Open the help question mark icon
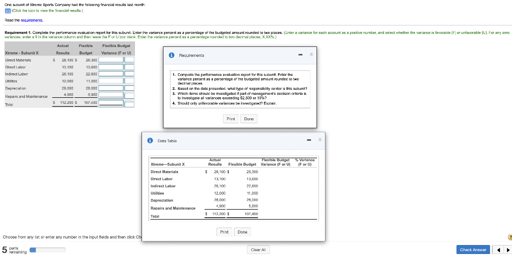 509,238
